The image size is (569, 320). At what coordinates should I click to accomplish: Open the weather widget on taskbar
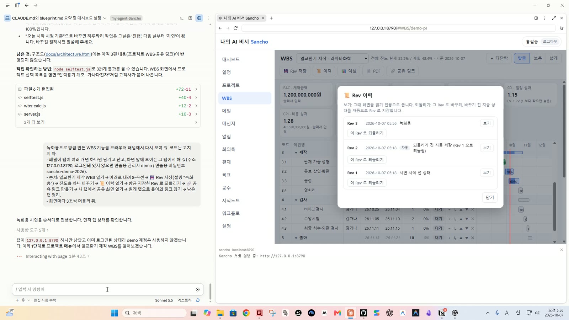click(x=10, y=313)
